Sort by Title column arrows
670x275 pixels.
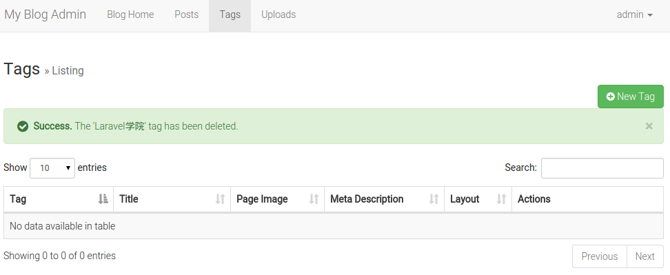(x=220, y=199)
